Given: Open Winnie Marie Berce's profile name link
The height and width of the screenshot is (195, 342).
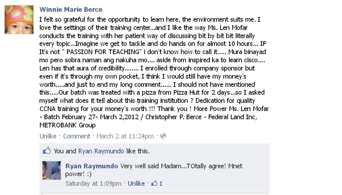Looking at the screenshot, I should tap(71, 10).
